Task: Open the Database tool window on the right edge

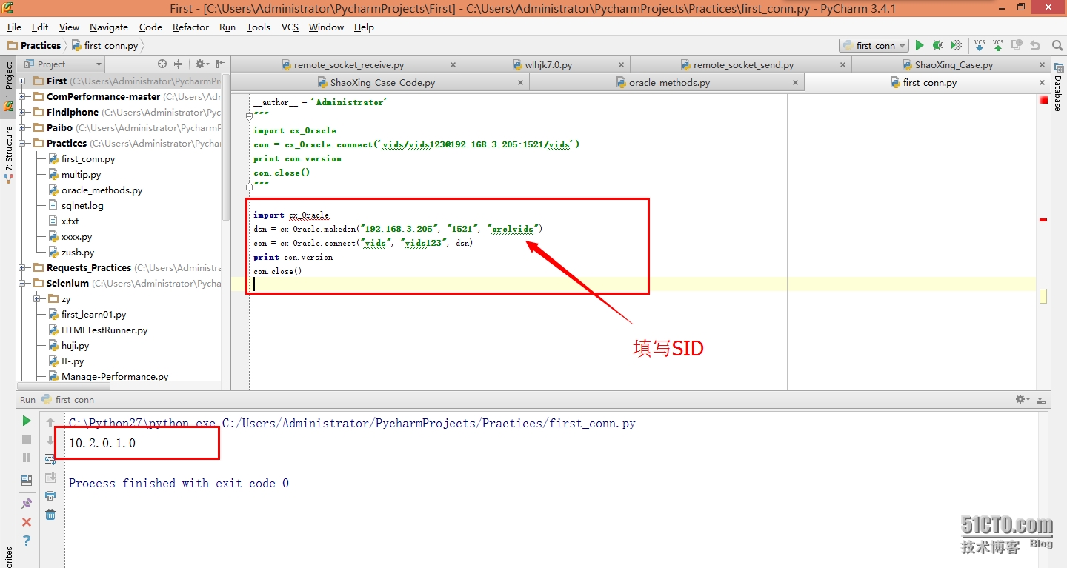Action: pyautogui.click(x=1058, y=87)
